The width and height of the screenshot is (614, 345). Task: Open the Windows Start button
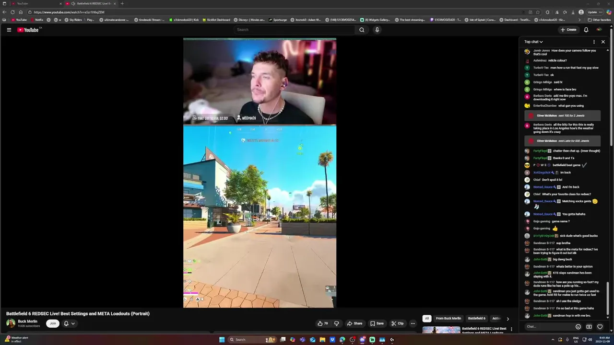(x=222, y=340)
